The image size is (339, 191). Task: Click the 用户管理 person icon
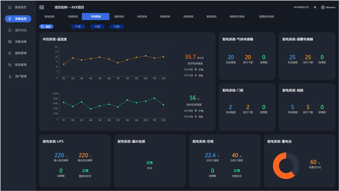point(10,76)
